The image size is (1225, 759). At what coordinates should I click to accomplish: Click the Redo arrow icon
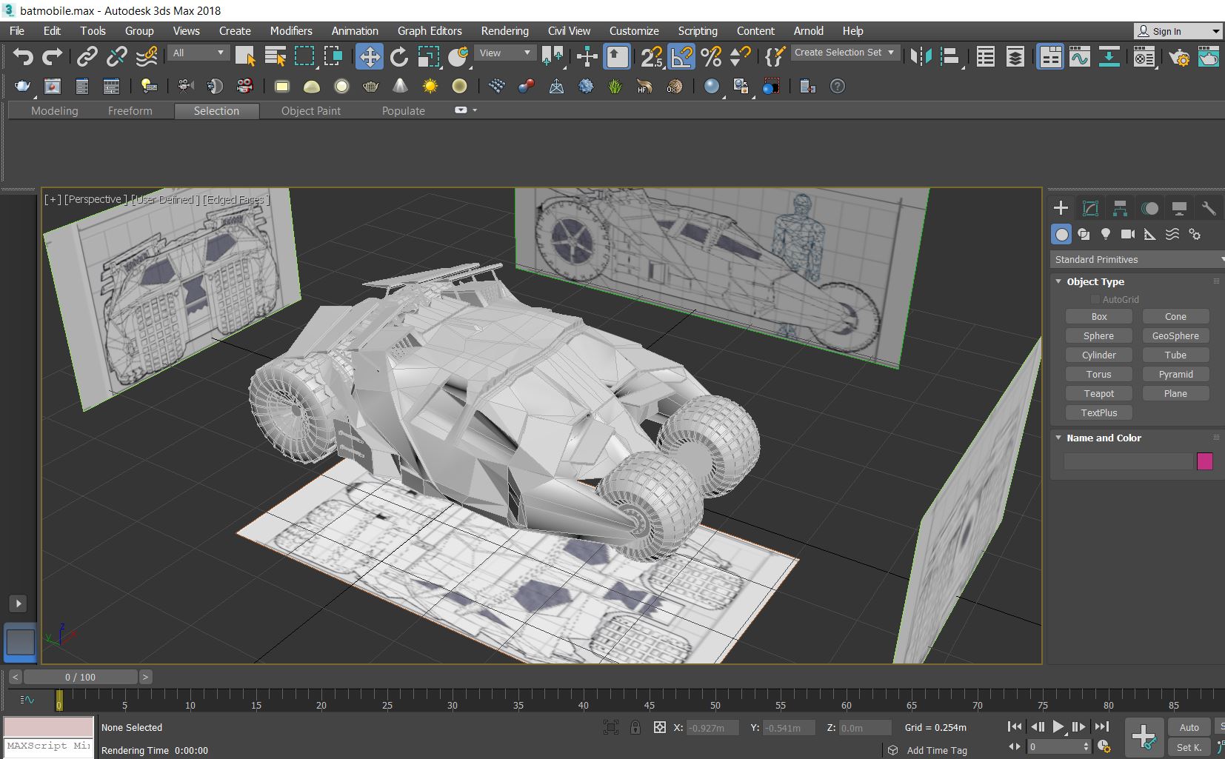pos(53,56)
